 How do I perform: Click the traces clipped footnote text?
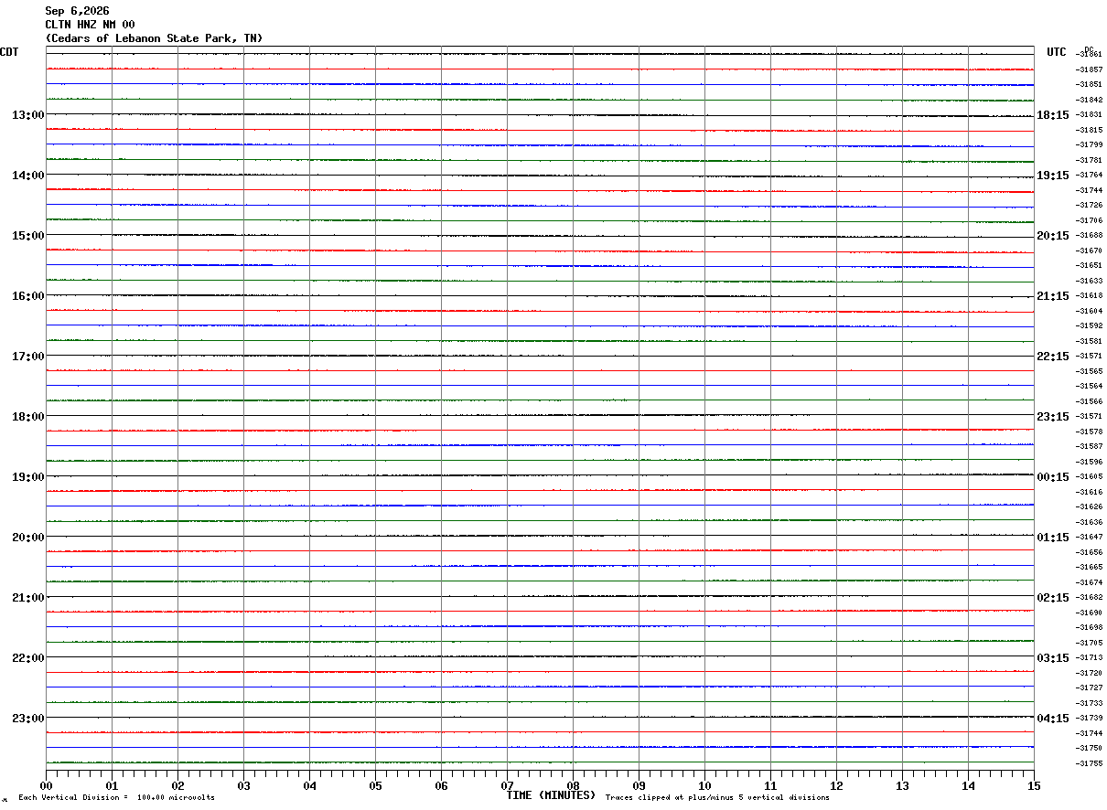tap(717, 798)
